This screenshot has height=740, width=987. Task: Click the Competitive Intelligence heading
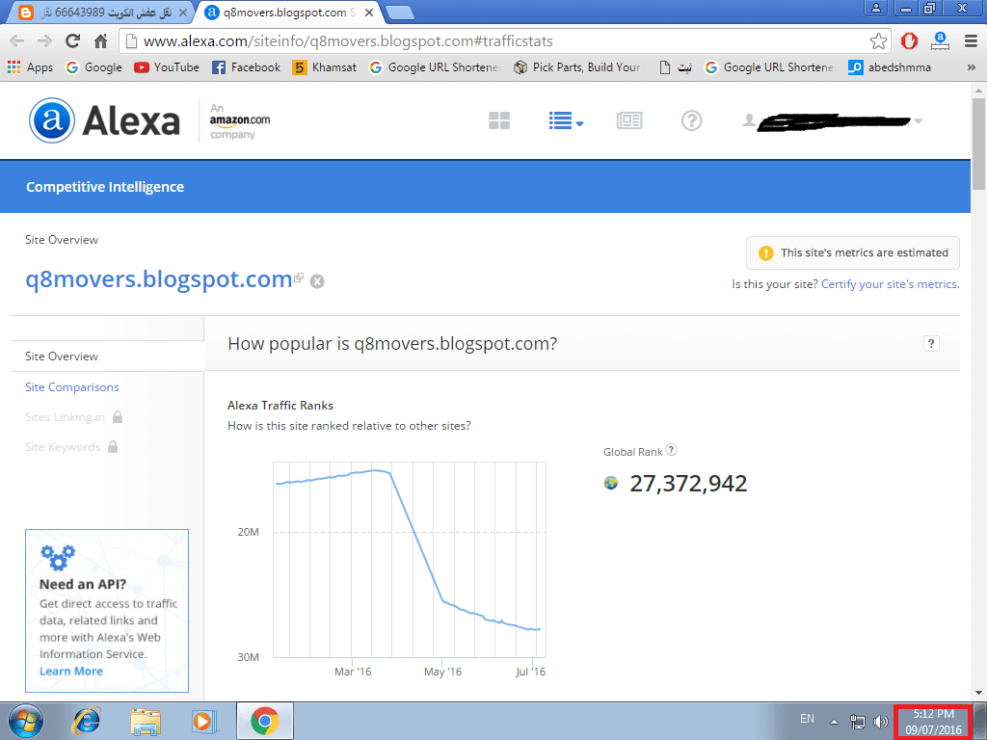point(105,187)
